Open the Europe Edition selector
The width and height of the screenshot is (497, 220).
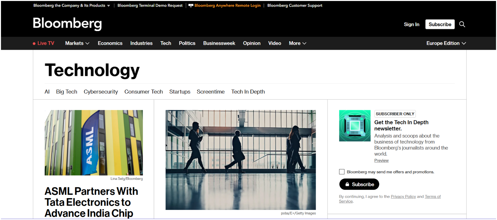pos(446,43)
